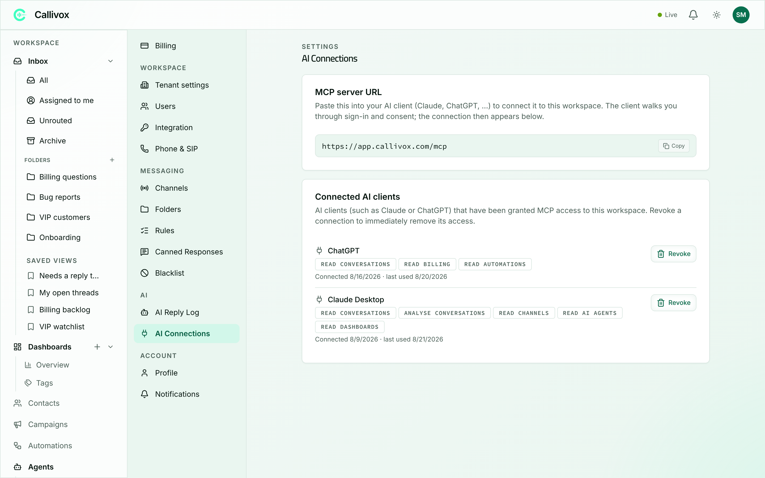Click the READ AUTOMATIONS scope tag
Viewport: 765px width, 478px height.
pyautogui.click(x=495, y=264)
